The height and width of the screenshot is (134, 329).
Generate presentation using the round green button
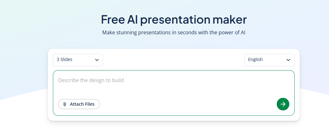coord(283,104)
